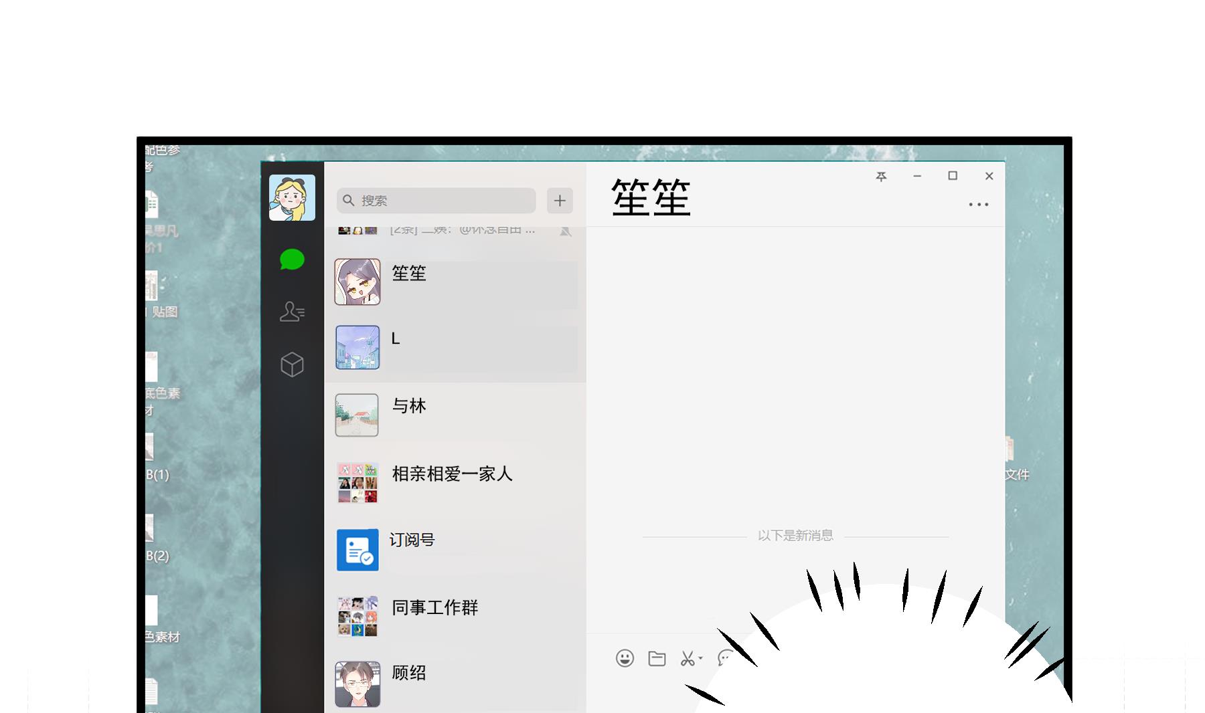Click the send file folder icon
This screenshot has width=1205, height=713.
pyautogui.click(x=657, y=658)
